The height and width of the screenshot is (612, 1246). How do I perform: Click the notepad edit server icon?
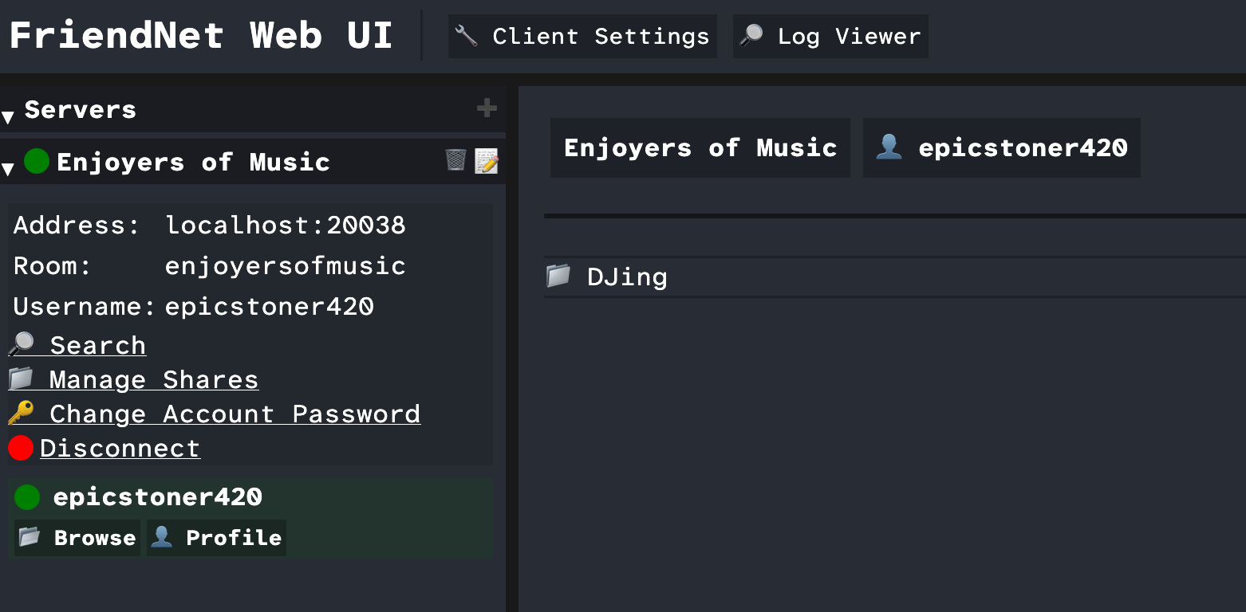point(486,160)
